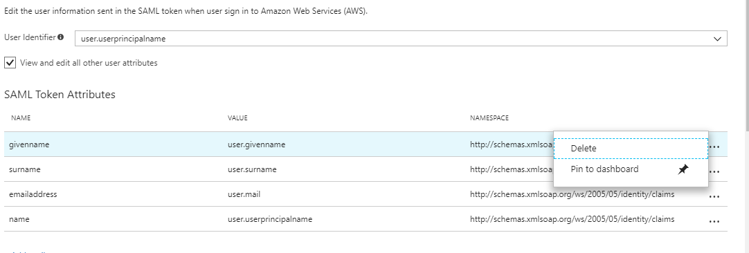Uncheck View and edit all other user attributes

coord(10,62)
